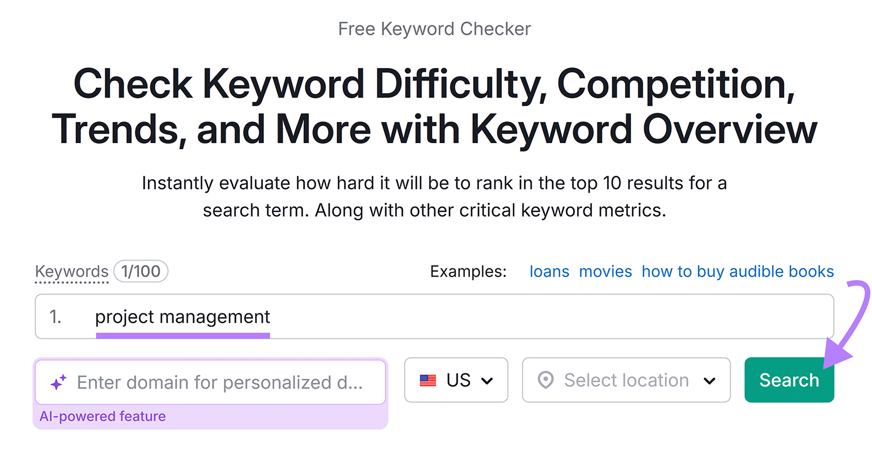Image resolution: width=872 pixels, height=455 pixels.
Task: Open the loans example keyword
Action: 549,271
